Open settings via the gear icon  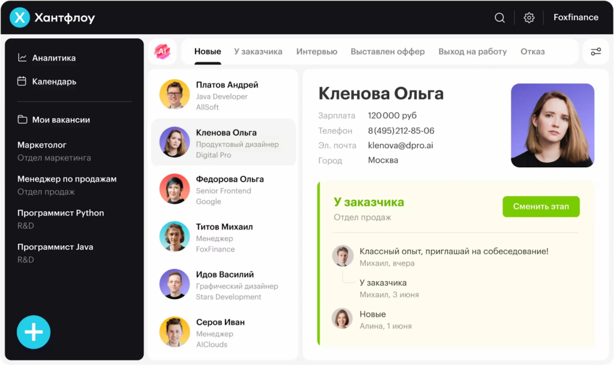(x=529, y=18)
